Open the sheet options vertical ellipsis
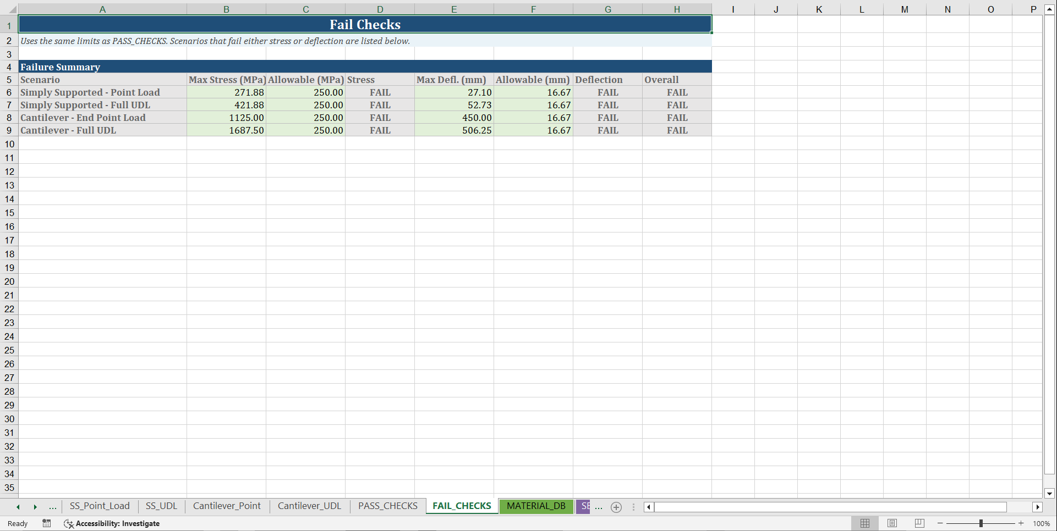This screenshot has width=1057, height=531. 633,507
